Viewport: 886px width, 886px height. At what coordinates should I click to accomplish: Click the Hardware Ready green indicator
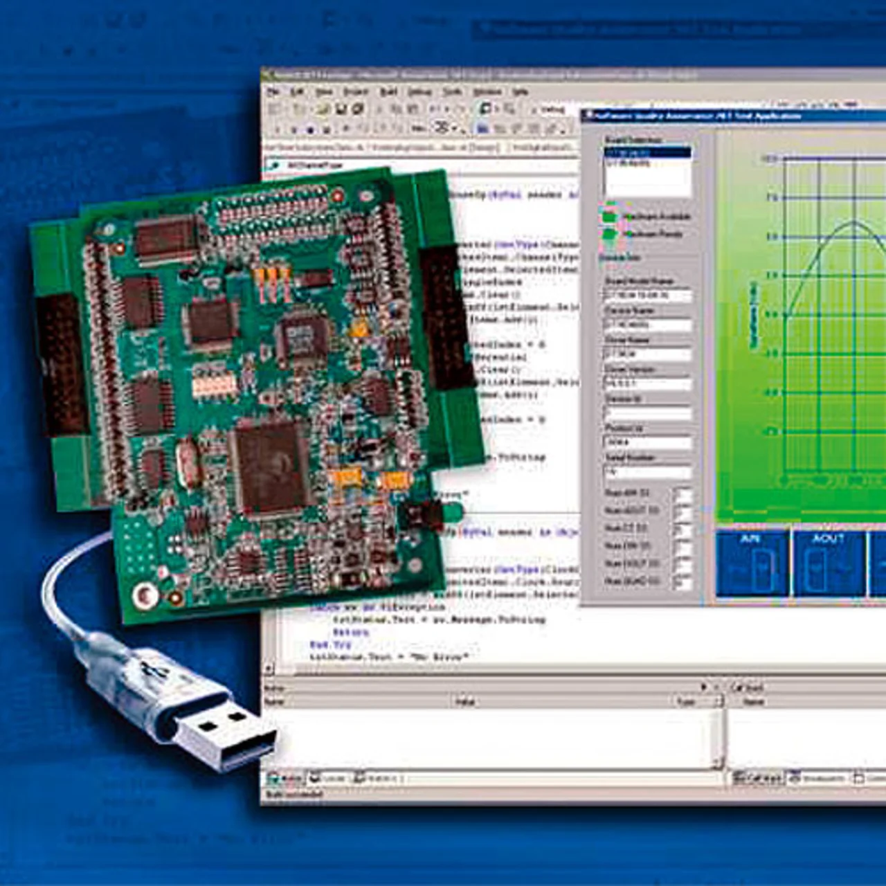(x=610, y=234)
